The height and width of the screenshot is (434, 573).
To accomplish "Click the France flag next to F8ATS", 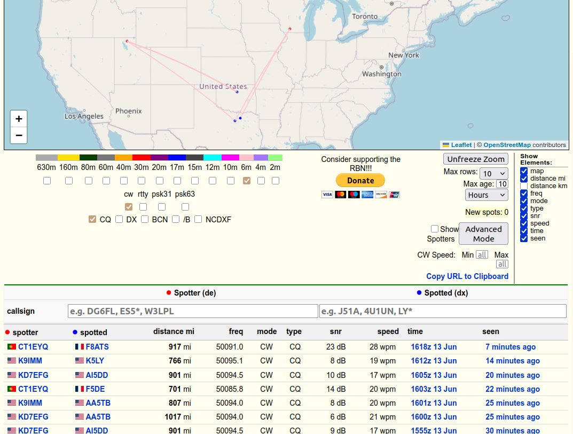I will 79,347.
